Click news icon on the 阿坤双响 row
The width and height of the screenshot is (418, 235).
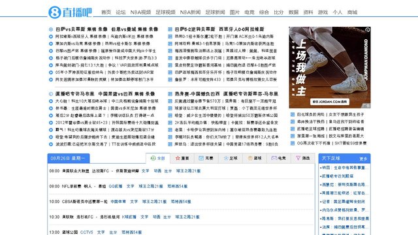(170, 44)
